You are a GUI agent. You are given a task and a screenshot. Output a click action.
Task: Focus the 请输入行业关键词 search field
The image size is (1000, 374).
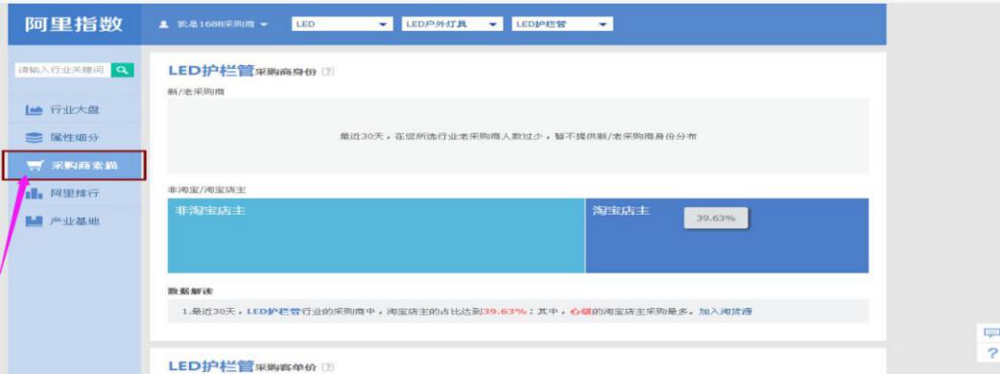pos(62,70)
